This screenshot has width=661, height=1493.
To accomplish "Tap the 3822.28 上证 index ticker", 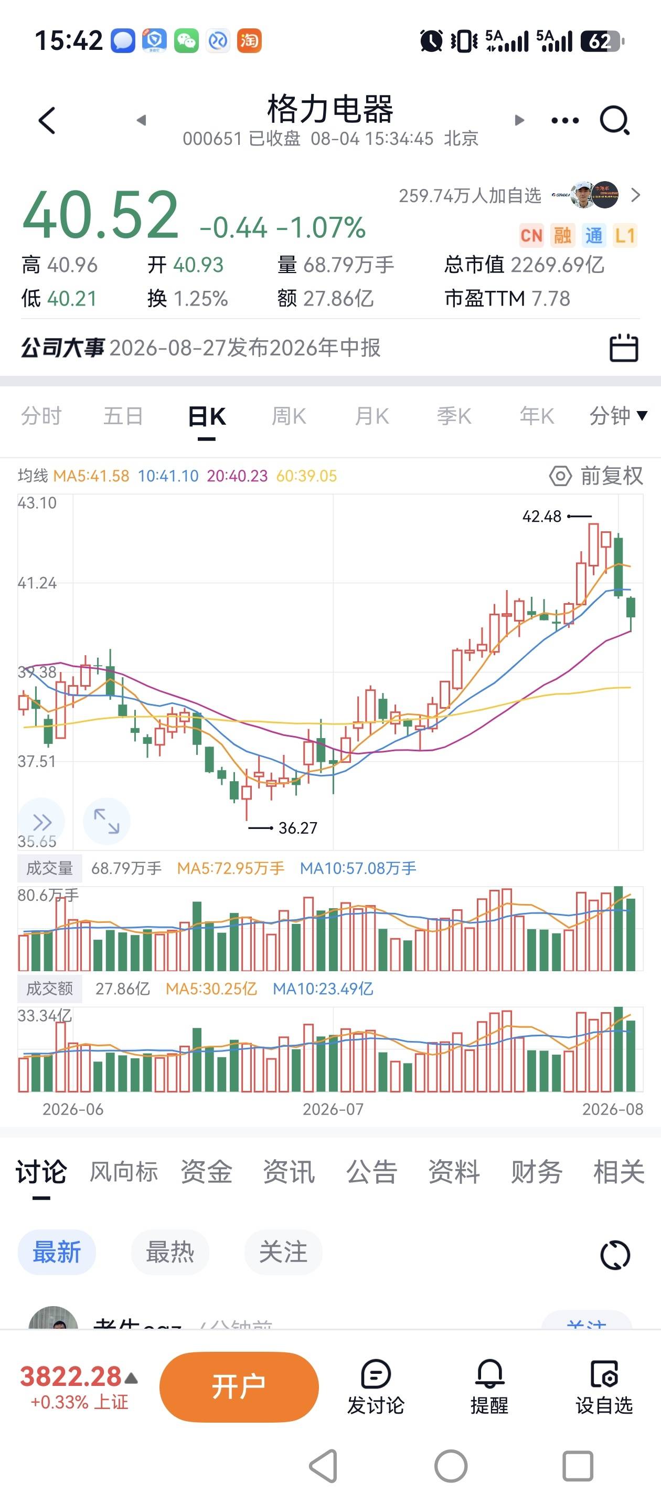I will click(79, 1387).
